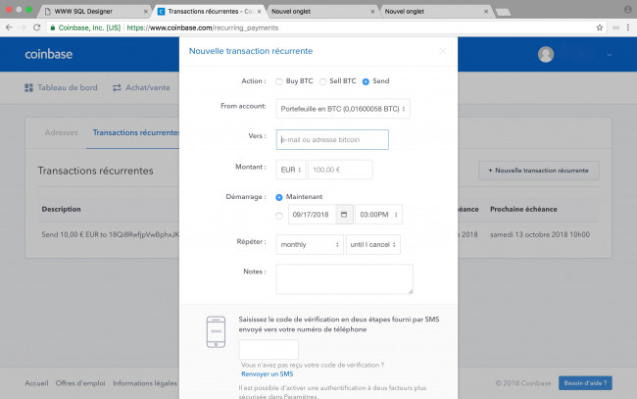Open the 03:00PM time dropdown

[378, 215]
